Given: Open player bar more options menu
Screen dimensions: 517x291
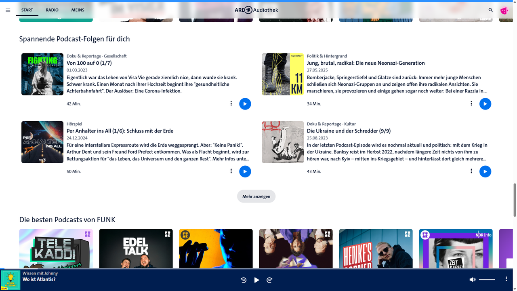Looking at the screenshot, I should click(x=506, y=279).
